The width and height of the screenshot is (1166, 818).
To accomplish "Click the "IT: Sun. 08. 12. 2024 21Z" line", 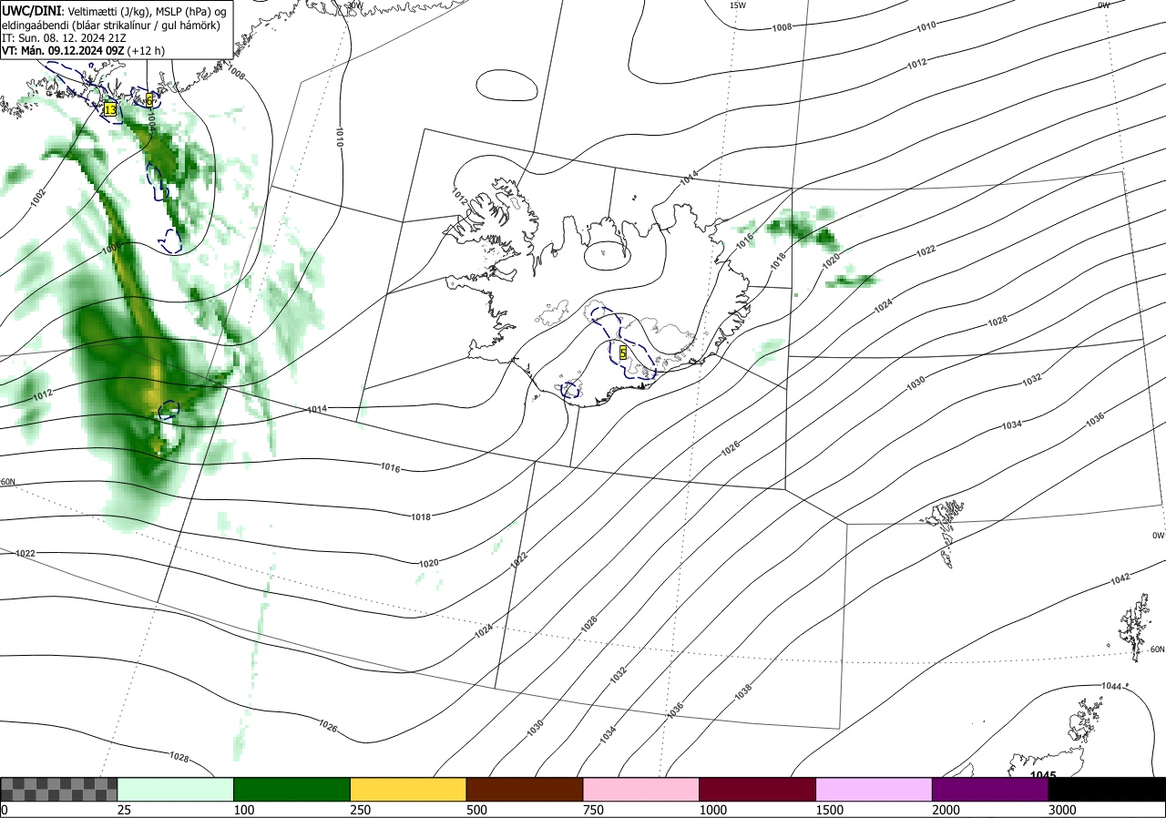I will point(65,38).
